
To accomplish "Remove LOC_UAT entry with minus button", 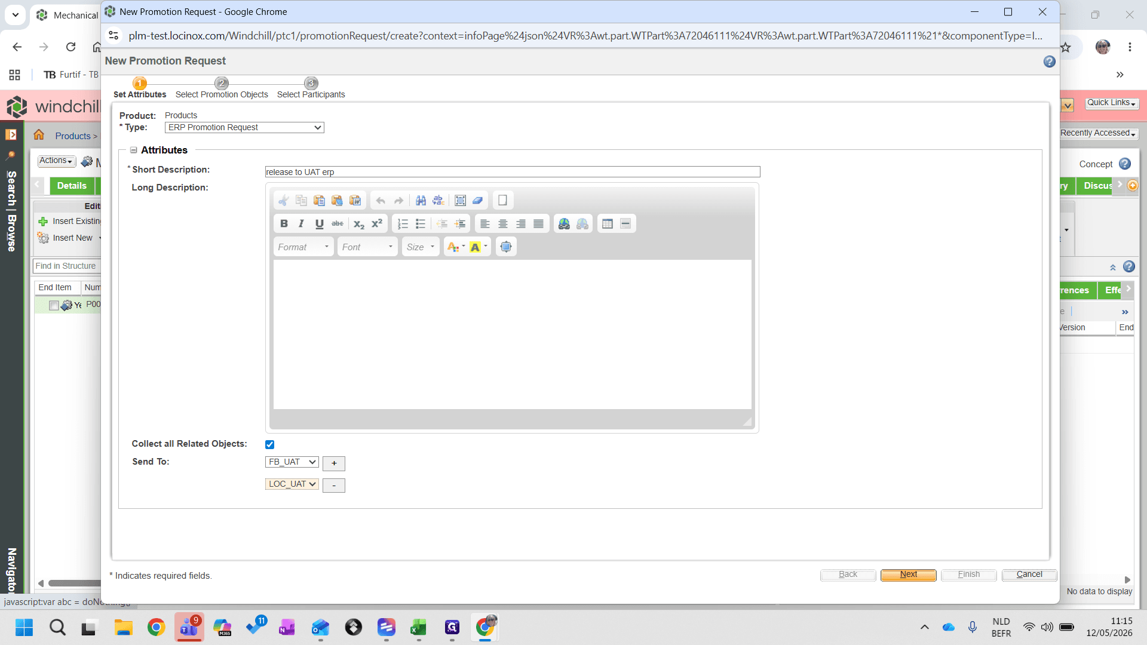I will coord(334,486).
